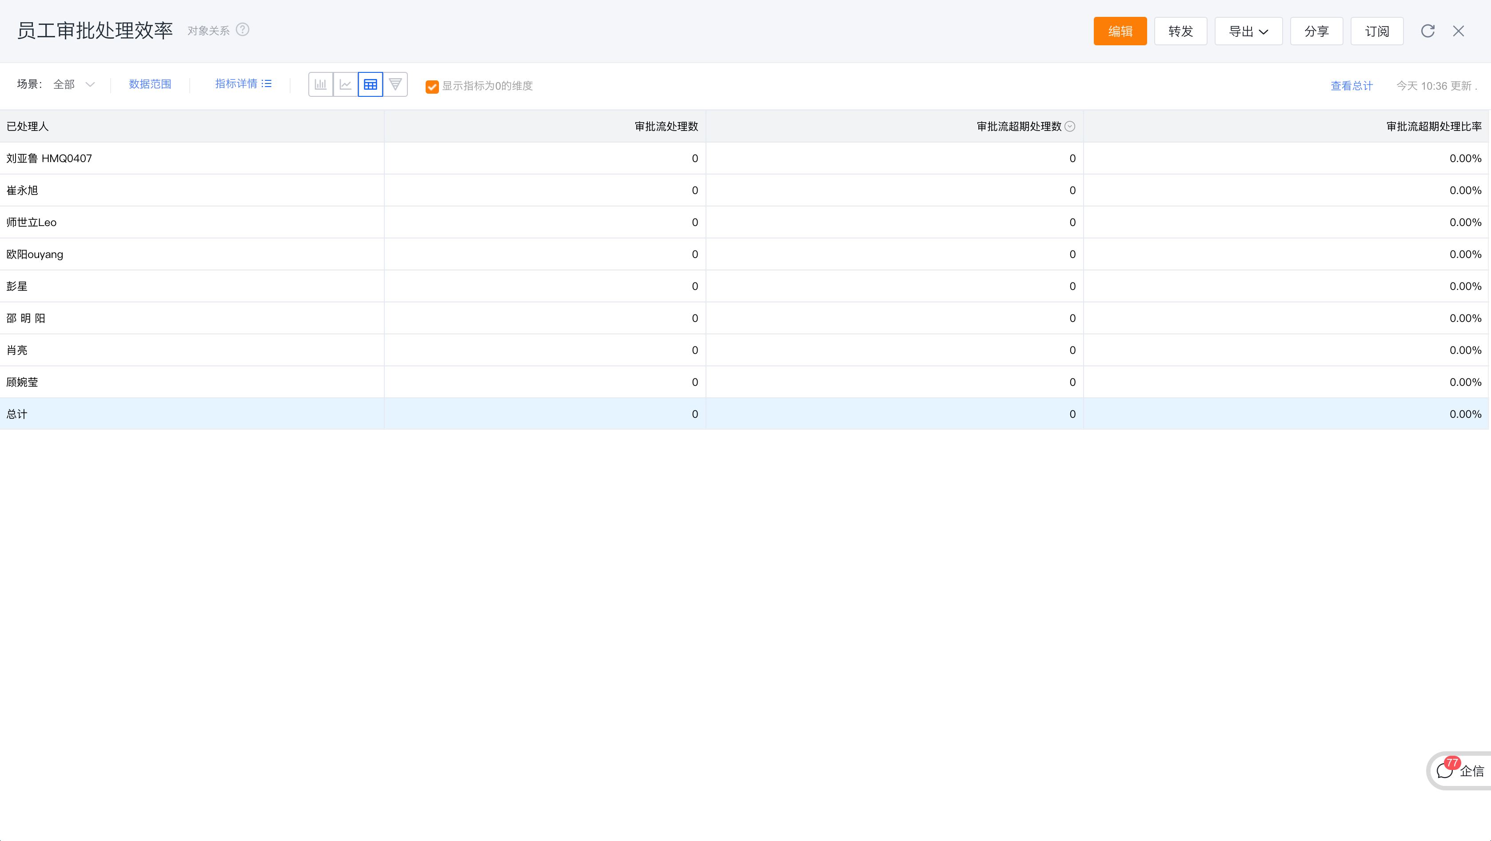
Task: Select row 顾婉莹
Action: 744,382
